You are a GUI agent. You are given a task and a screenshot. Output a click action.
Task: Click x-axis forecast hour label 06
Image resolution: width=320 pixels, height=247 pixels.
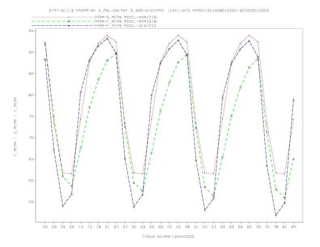click(x=63, y=227)
